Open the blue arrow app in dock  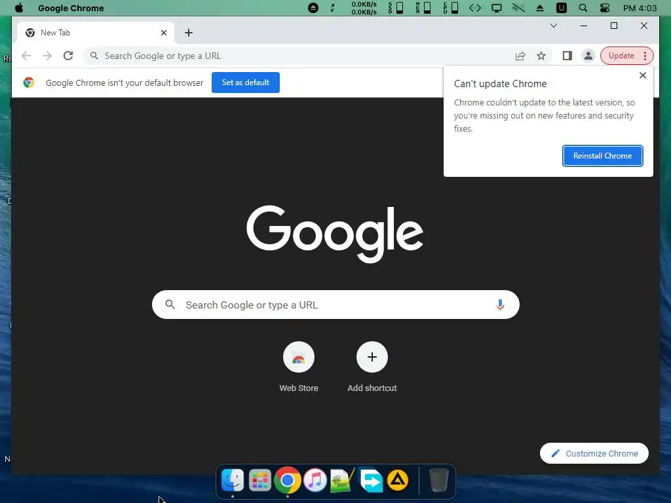click(371, 480)
